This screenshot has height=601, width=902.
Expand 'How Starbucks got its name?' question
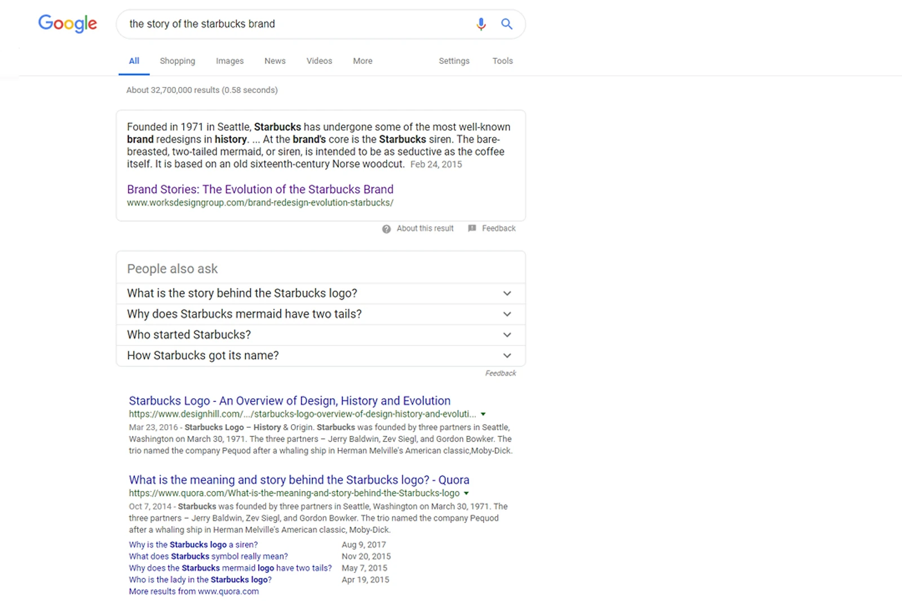coord(321,356)
